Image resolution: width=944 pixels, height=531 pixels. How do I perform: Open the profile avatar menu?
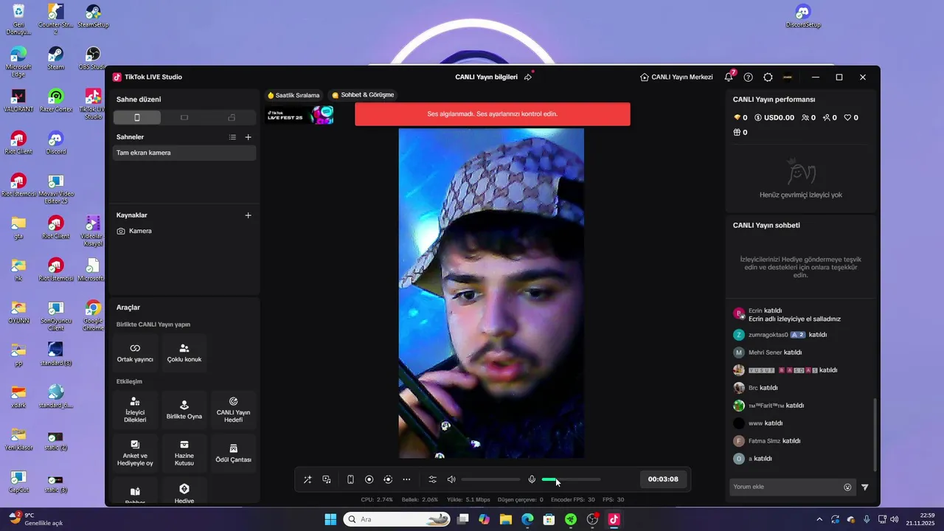tap(788, 77)
